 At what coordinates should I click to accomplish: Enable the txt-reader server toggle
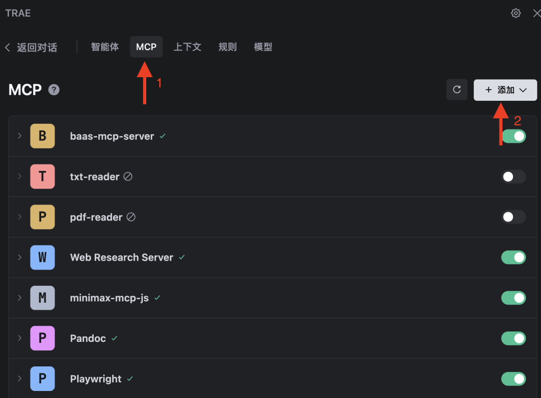tap(513, 177)
